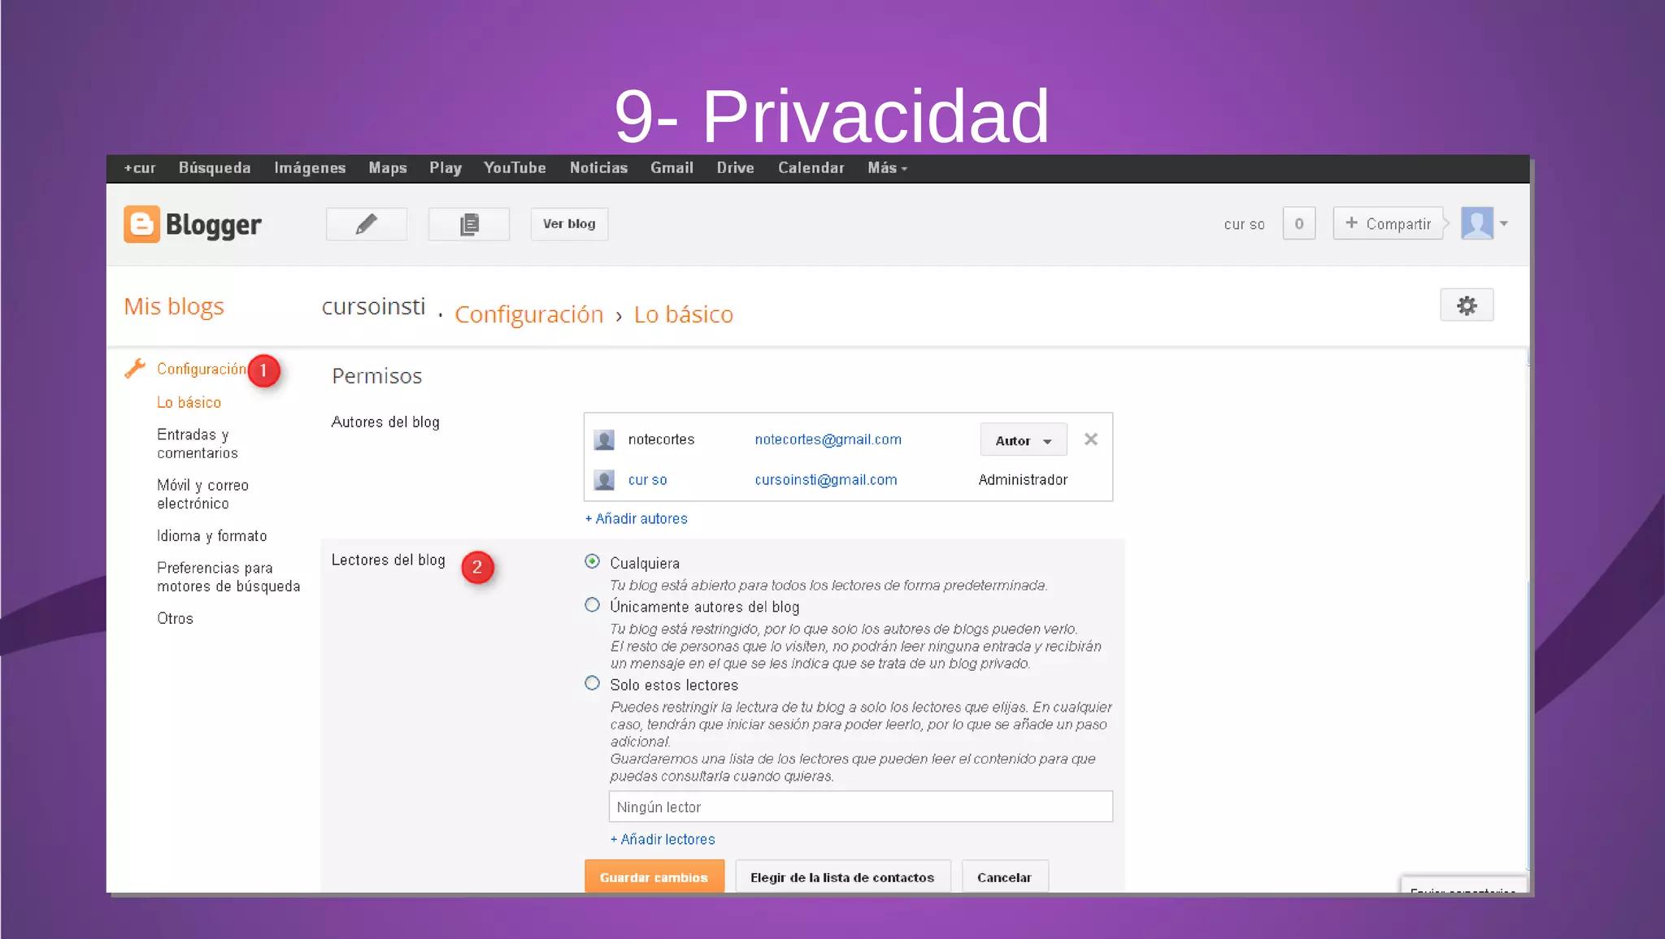The image size is (1665, 939).
Task: Open the Autor role dropdown
Action: 1024,440
